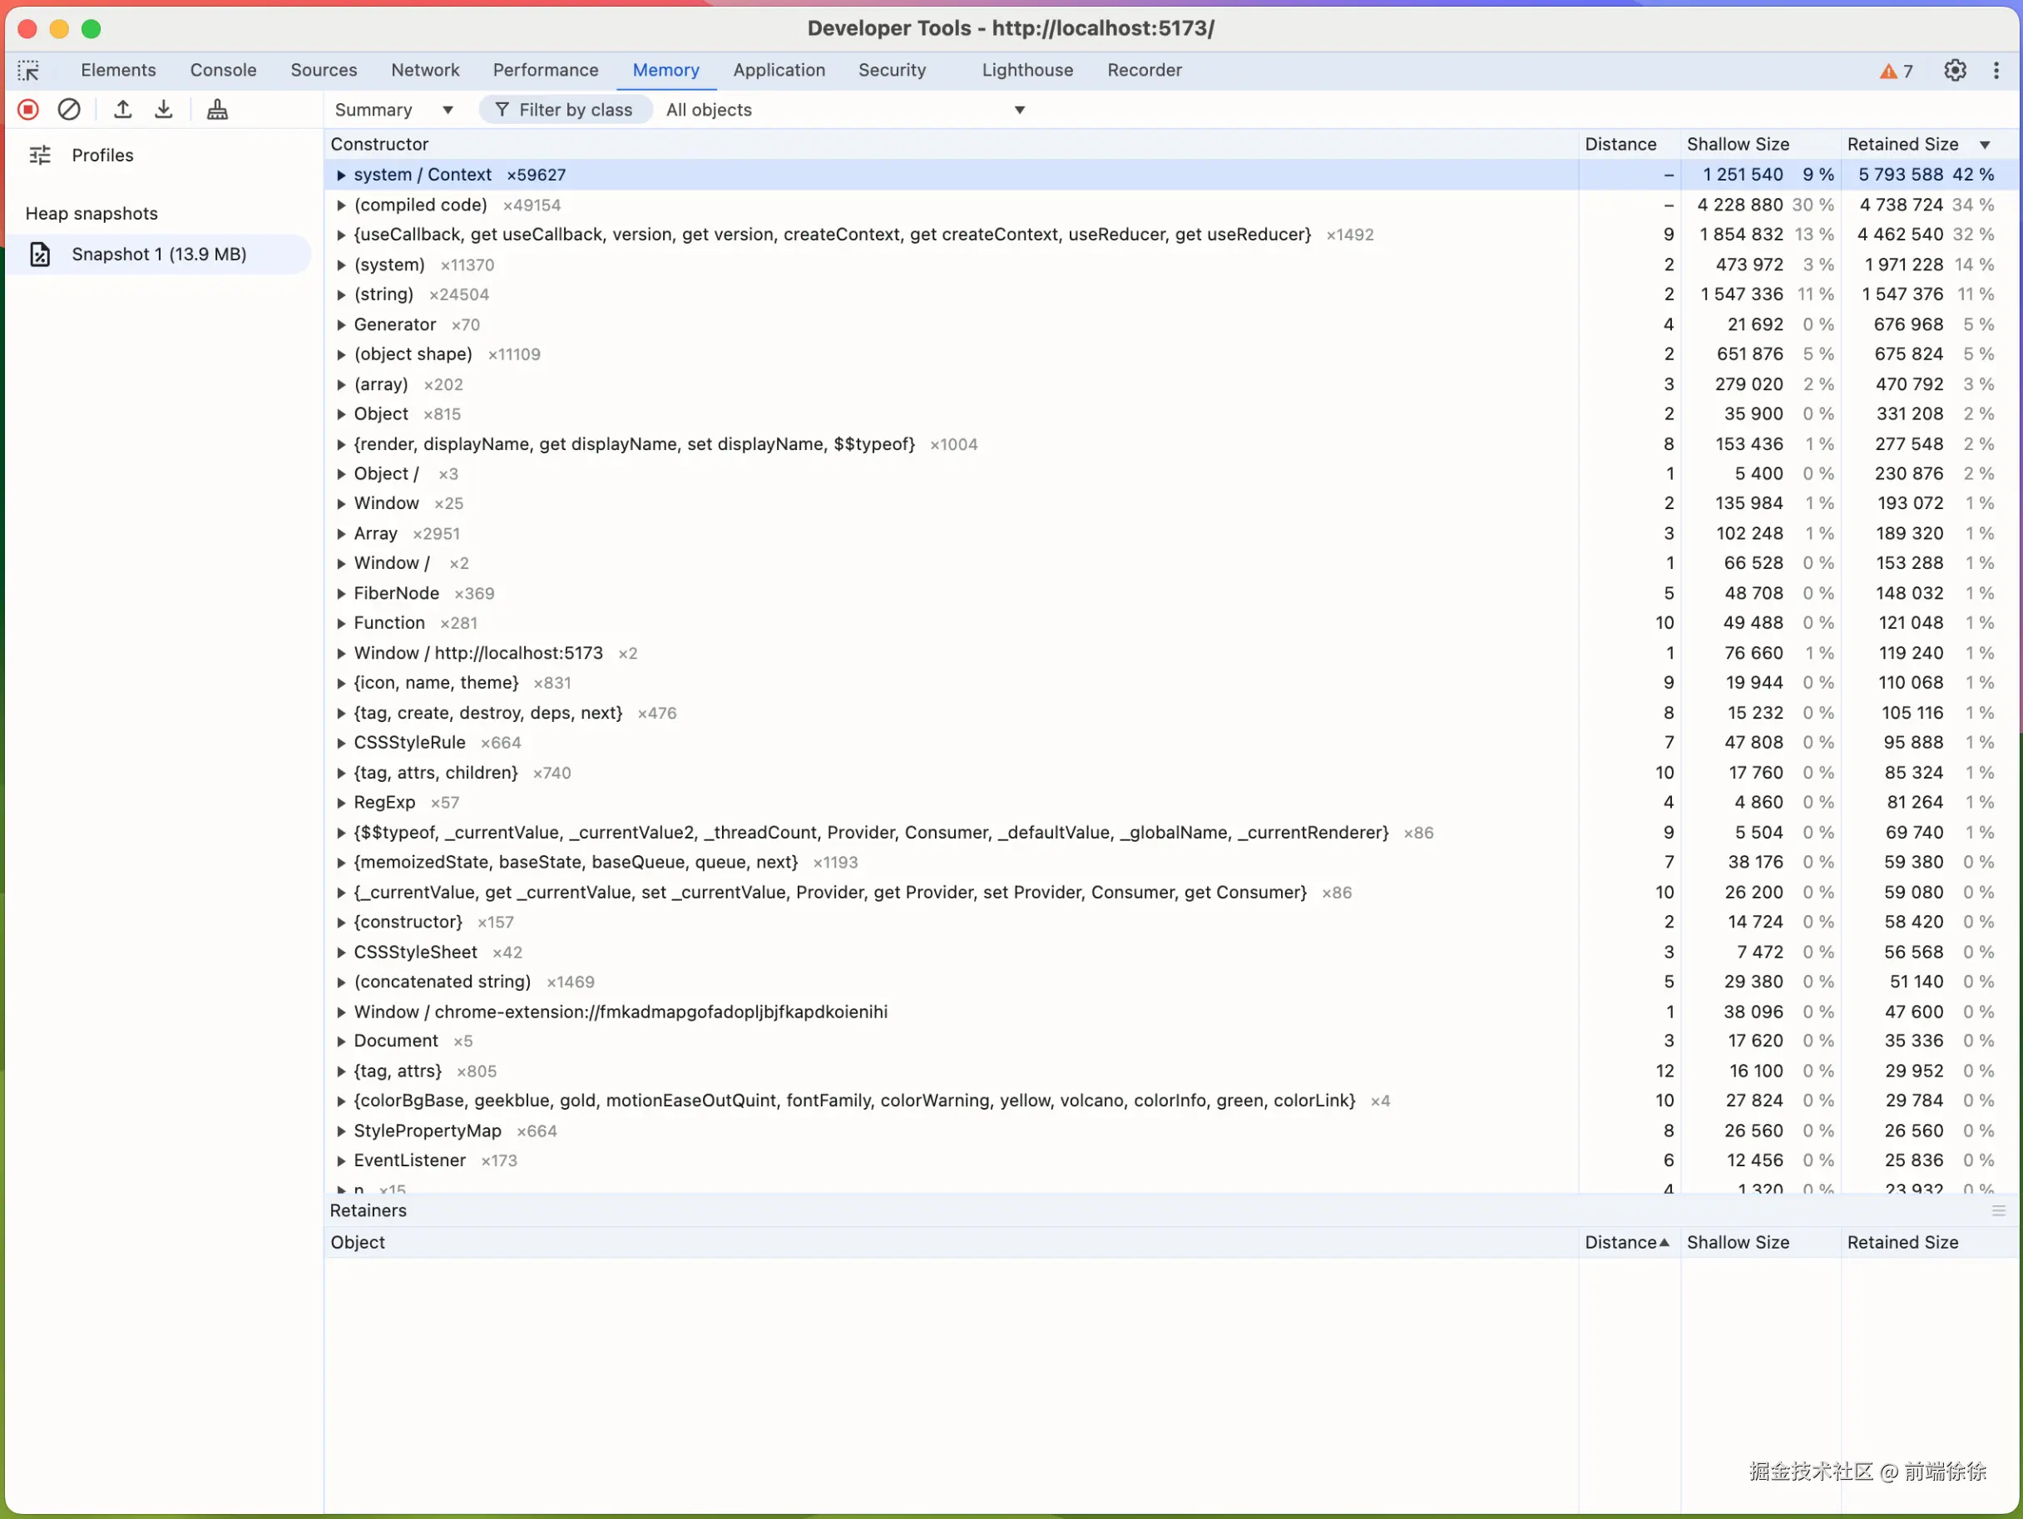
Task: Click the clear all profiles icon
Action: pos(70,110)
